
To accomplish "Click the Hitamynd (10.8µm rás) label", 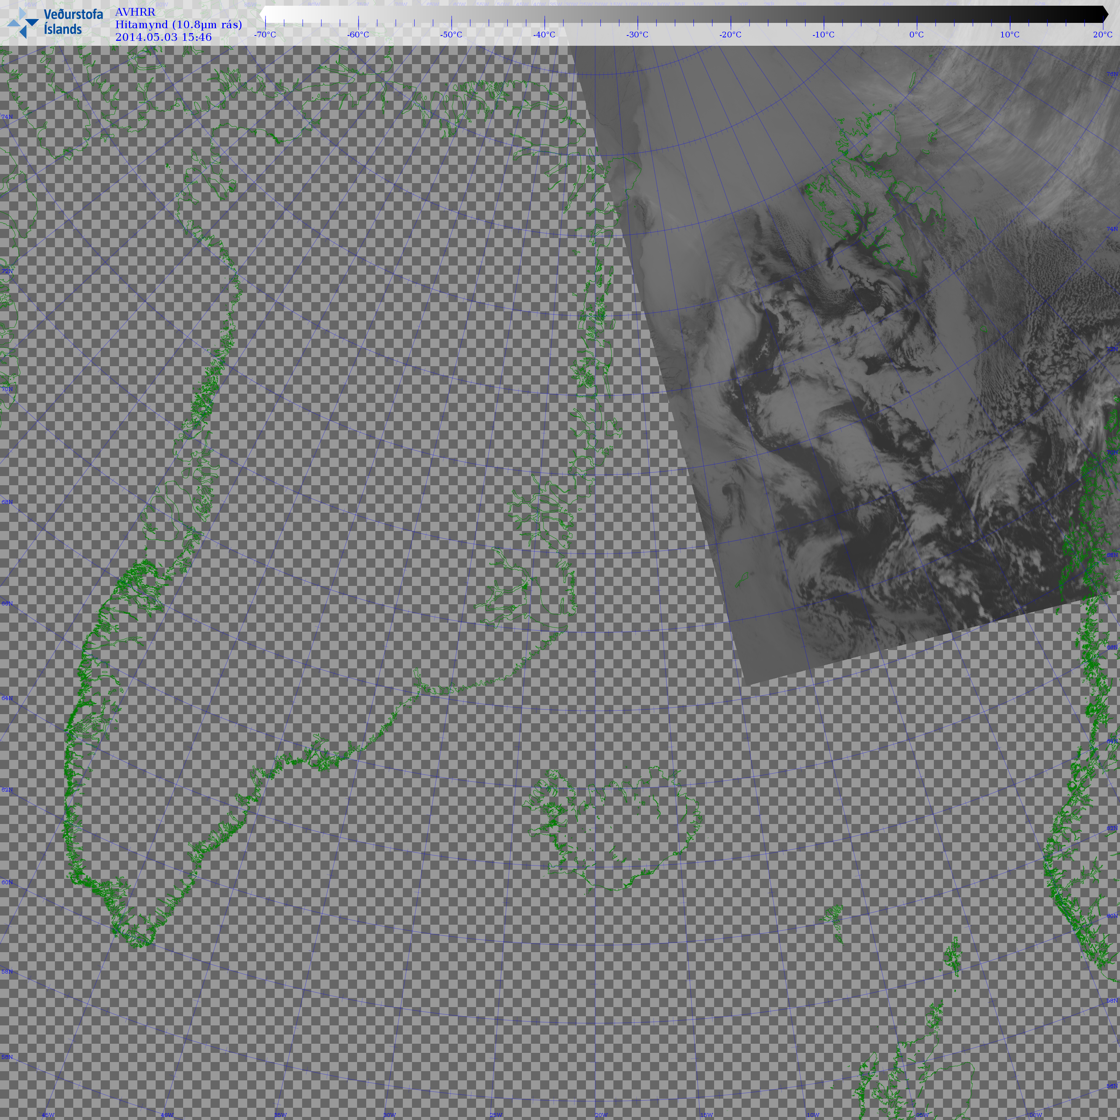I will [x=179, y=24].
